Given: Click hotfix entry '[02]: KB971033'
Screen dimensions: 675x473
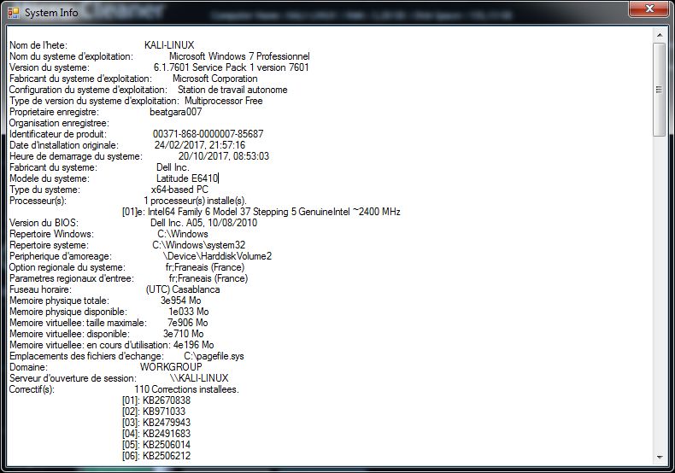Looking at the screenshot, I should pos(154,412).
